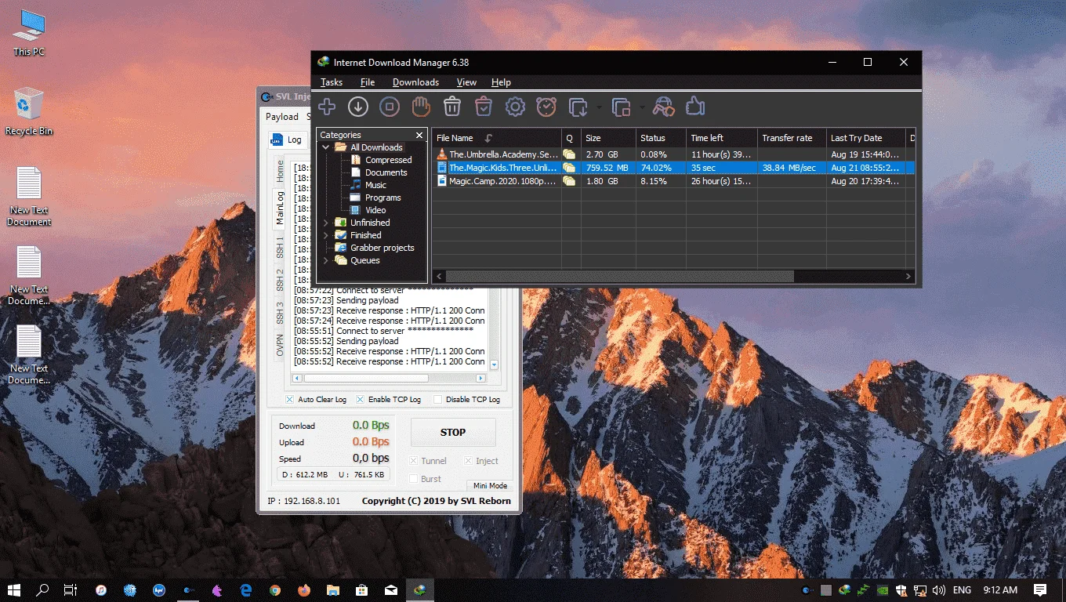The height and width of the screenshot is (602, 1066).
Task: Switch to the OVPN vertical tab
Action: click(x=280, y=346)
